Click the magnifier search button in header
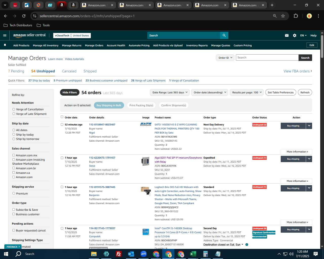Screen dimensions: 324x259 224,35
